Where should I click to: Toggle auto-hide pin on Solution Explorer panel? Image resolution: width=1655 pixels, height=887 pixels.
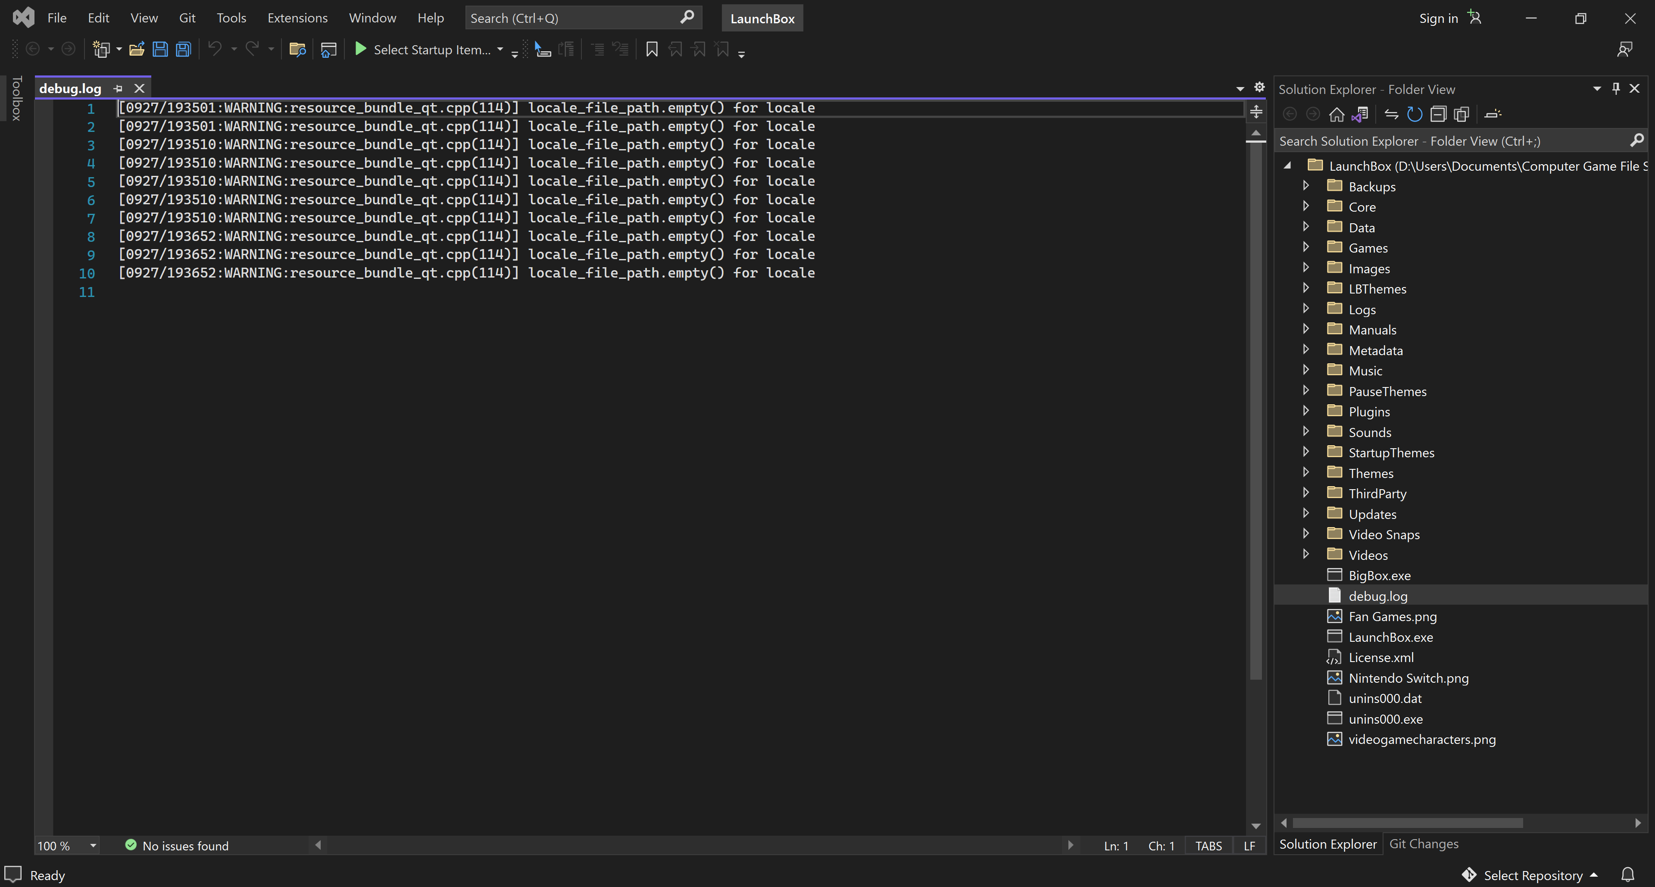(x=1616, y=88)
